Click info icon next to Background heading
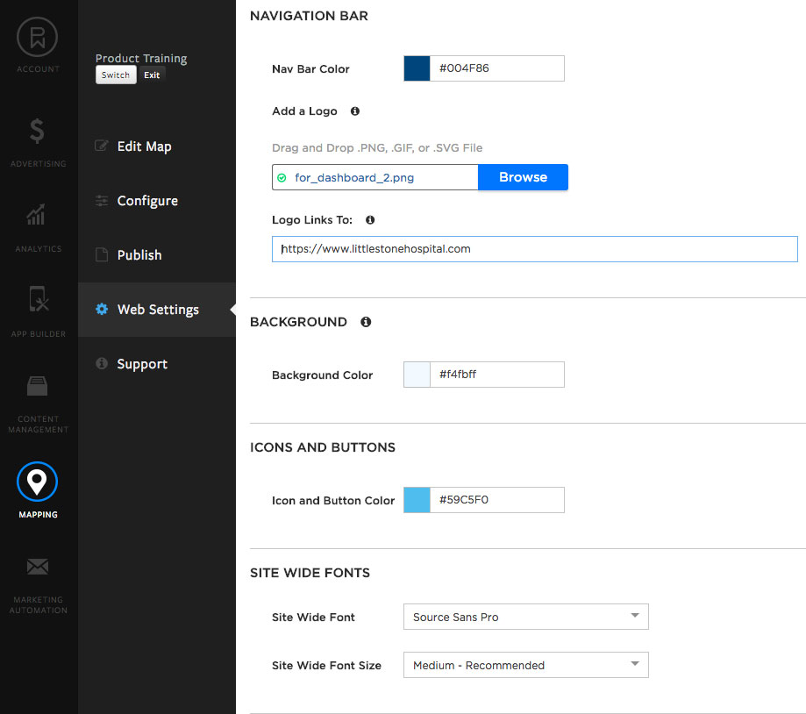 [366, 322]
